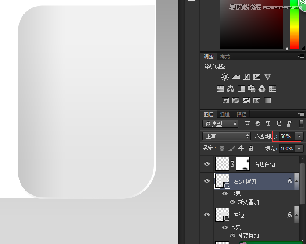
Task: Switch to the 路径 tab
Action: 242,114
